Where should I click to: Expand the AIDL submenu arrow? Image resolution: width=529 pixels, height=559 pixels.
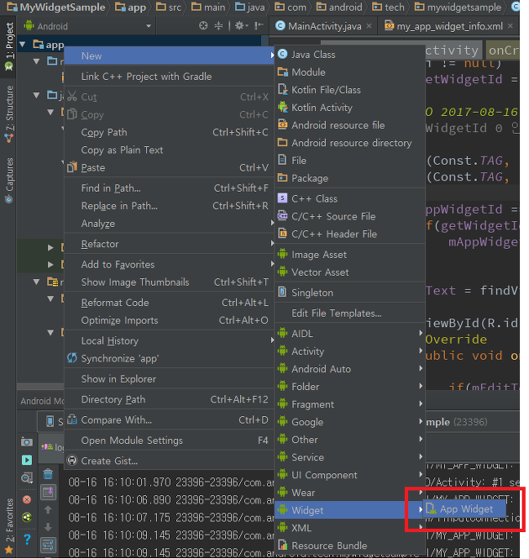(x=421, y=333)
